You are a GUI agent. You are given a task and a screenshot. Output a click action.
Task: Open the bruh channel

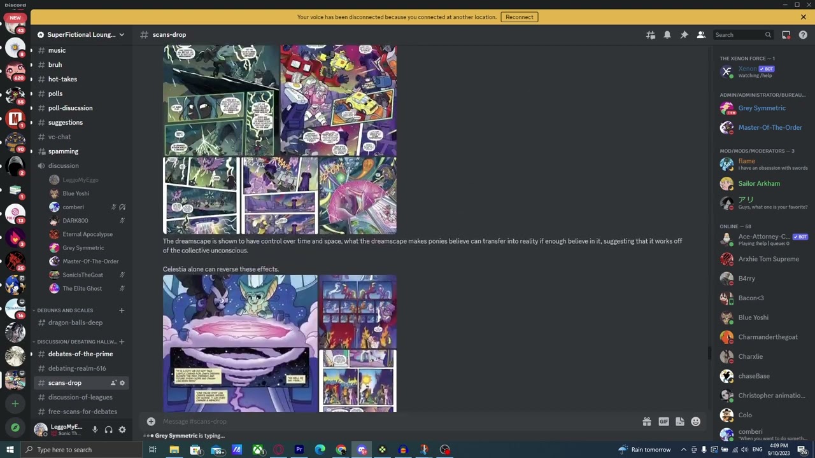(x=81, y=65)
